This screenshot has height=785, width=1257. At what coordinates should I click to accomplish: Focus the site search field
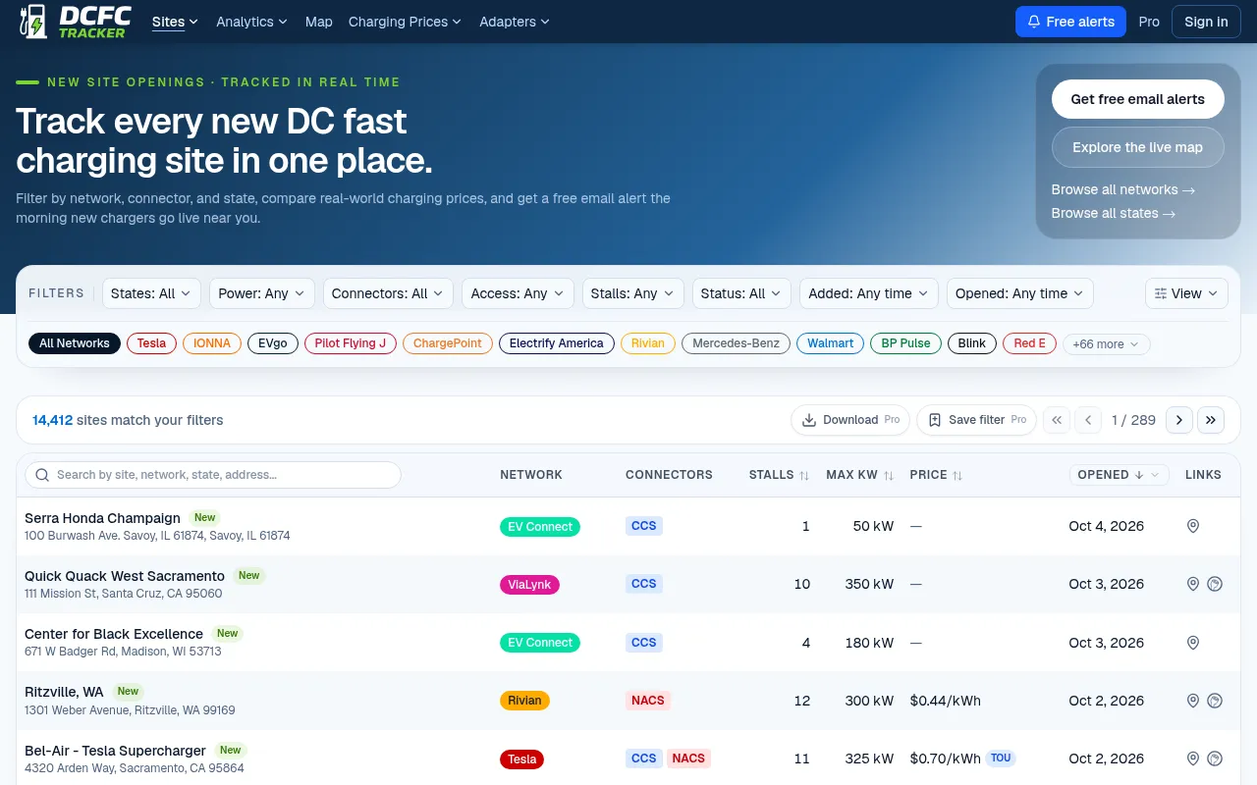213,475
